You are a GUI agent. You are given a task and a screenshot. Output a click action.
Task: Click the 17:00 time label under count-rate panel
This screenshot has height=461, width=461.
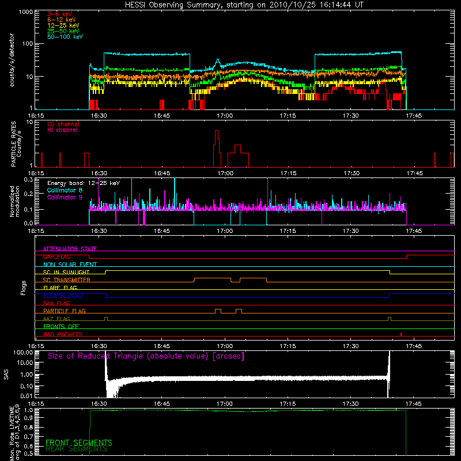(x=225, y=116)
